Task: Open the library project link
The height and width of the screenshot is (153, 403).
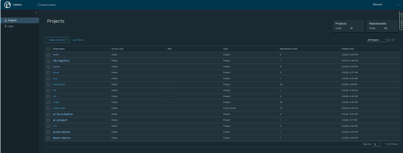Action: pyautogui.click(x=56, y=73)
